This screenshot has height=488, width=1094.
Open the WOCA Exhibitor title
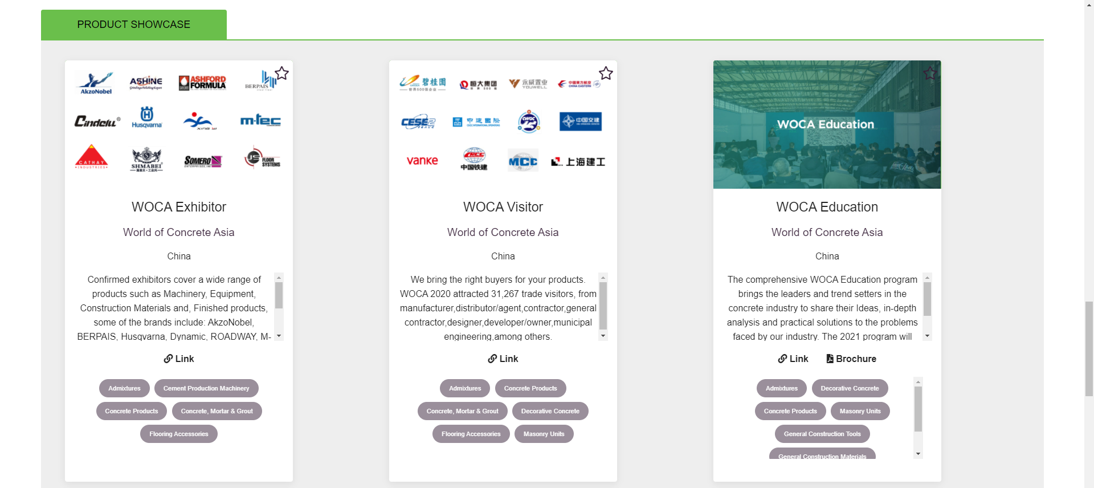click(x=179, y=207)
